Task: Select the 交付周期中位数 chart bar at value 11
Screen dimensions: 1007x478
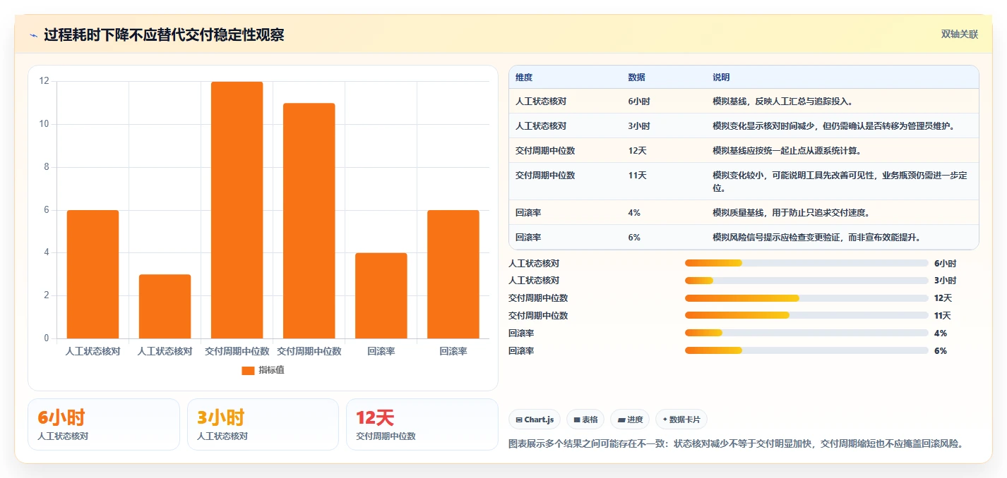Action: point(309,221)
